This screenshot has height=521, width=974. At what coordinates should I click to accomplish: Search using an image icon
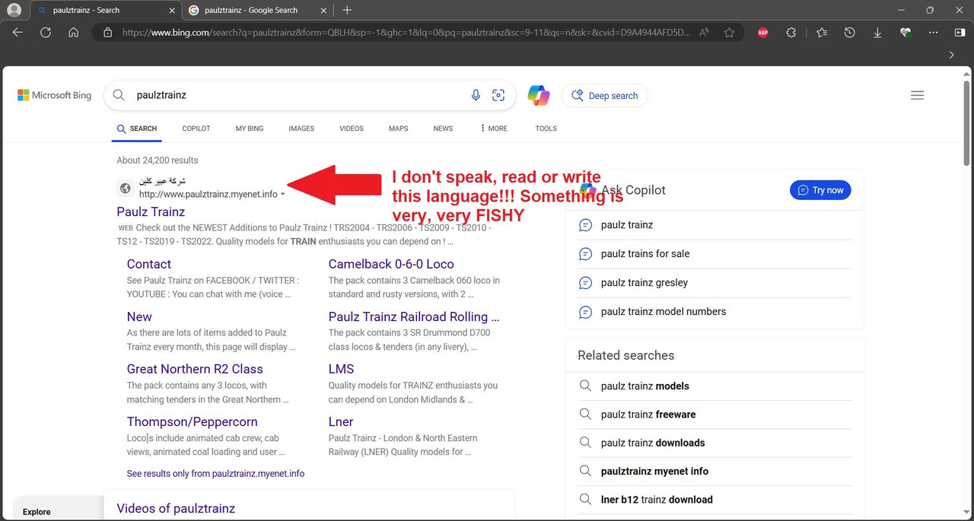click(498, 95)
